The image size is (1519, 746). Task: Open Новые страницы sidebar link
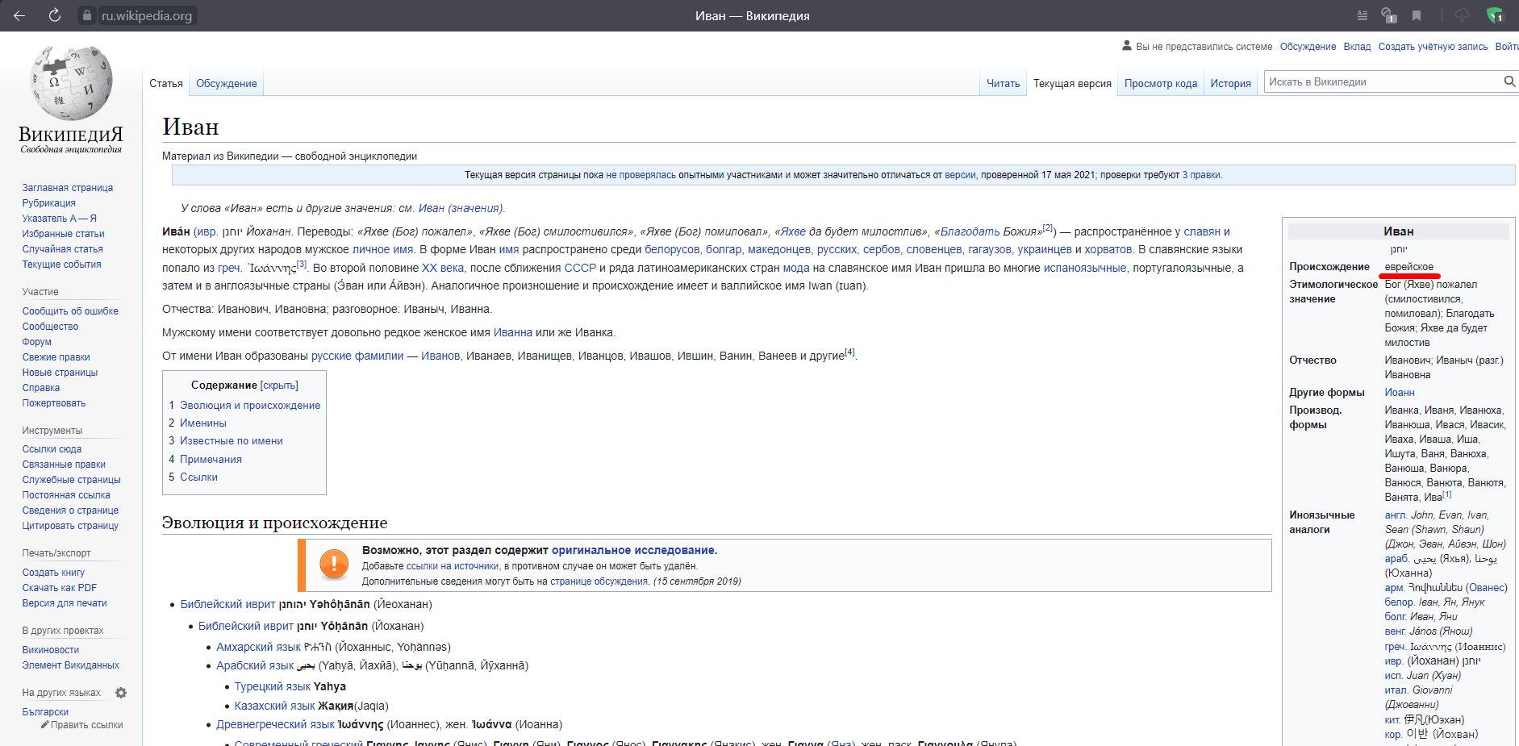(60, 373)
